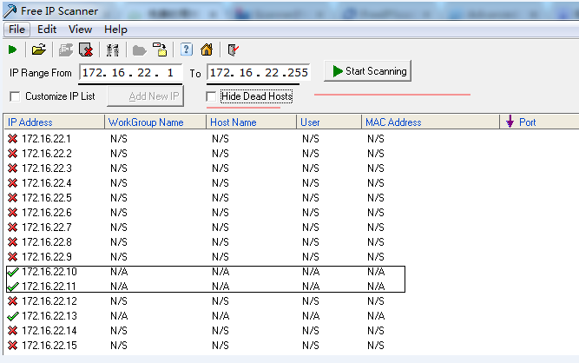
Task: Click the Free IP Scanner title bar icon
Action: 10,11
